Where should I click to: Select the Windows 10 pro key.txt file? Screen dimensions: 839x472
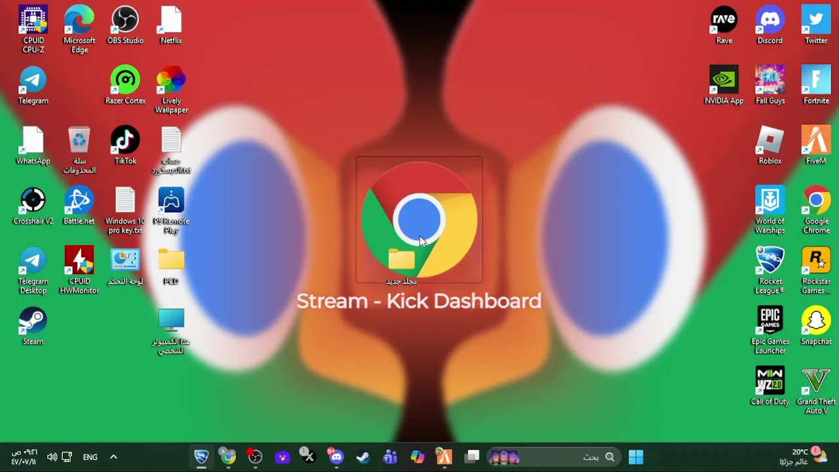[125, 210]
